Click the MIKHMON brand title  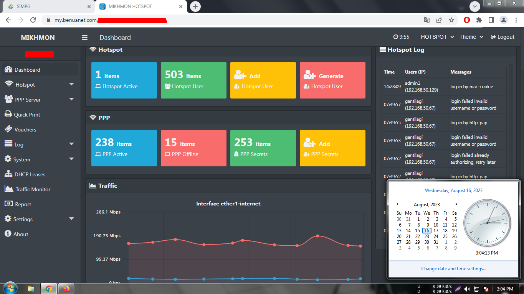tap(38, 38)
